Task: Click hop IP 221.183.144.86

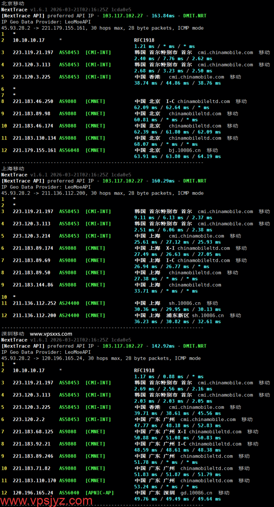Action: pos(33,285)
